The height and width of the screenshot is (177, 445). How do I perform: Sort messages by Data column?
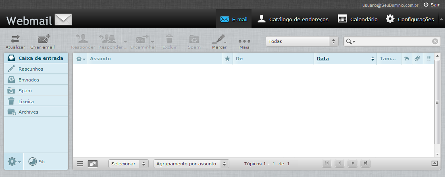(x=323, y=59)
